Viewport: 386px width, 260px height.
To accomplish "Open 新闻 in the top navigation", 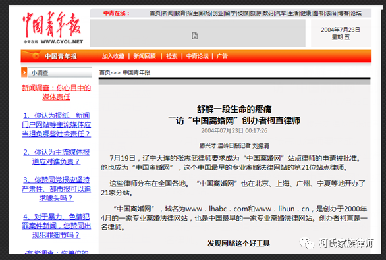I will [168, 13].
